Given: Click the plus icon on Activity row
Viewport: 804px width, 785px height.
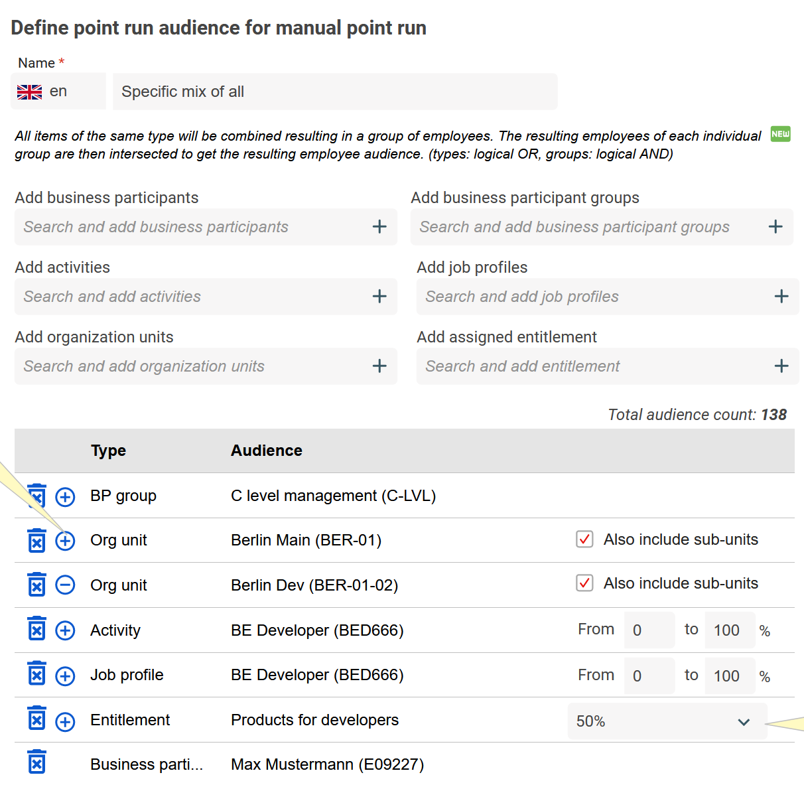Looking at the screenshot, I should [65, 630].
